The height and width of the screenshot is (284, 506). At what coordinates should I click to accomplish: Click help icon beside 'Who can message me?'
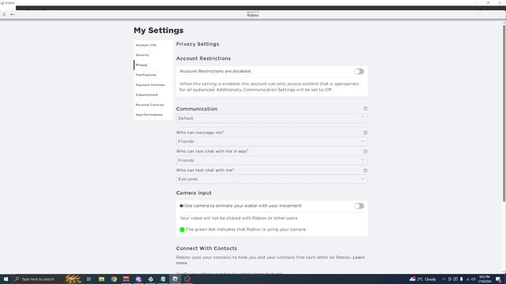tap(365, 133)
